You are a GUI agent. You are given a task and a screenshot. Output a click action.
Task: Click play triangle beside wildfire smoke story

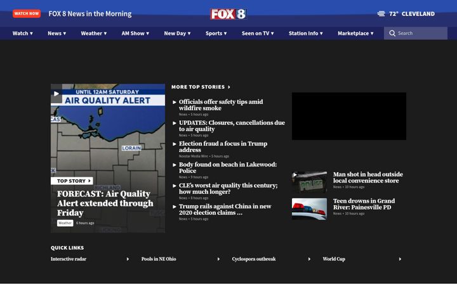point(175,102)
